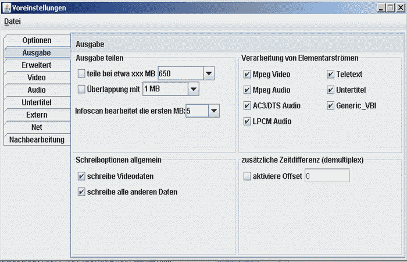Click the offset value input field
The height and width of the screenshot is (262, 407).
point(326,176)
